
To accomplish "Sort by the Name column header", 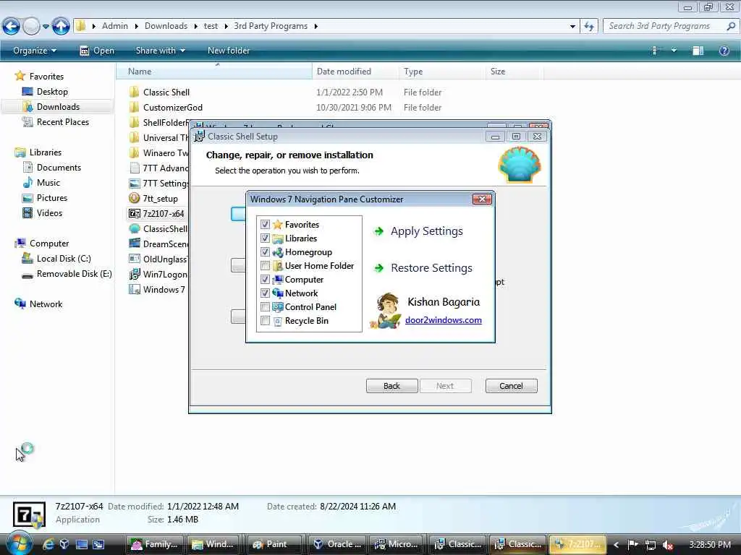I will (213, 72).
